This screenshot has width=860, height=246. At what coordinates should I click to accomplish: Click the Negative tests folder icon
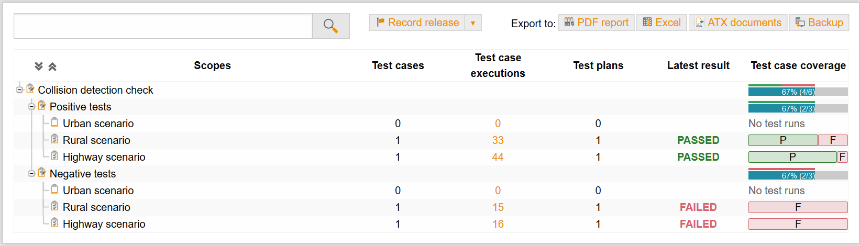tap(42, 173)
